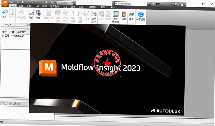Click the save icon in quick access toolbar

pos(27,2)
